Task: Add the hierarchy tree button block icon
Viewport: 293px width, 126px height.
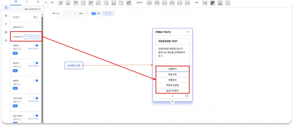Action: (x=220, y=3)
